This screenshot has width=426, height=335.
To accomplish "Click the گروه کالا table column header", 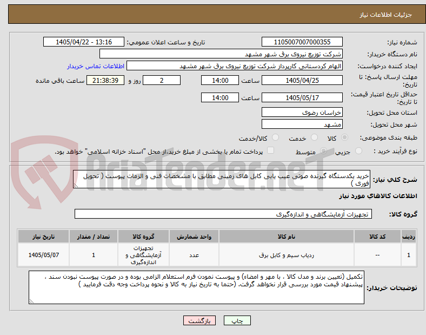I will 143,237.
